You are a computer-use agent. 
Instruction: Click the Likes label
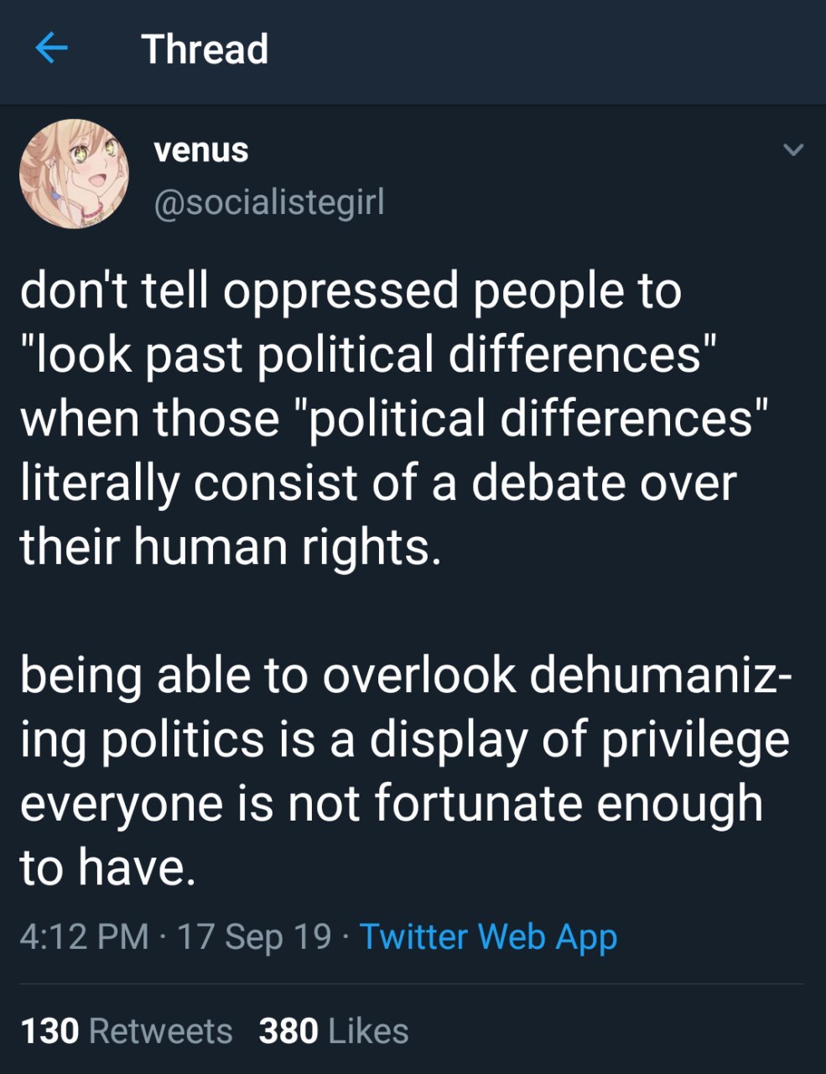point(368,1030)
